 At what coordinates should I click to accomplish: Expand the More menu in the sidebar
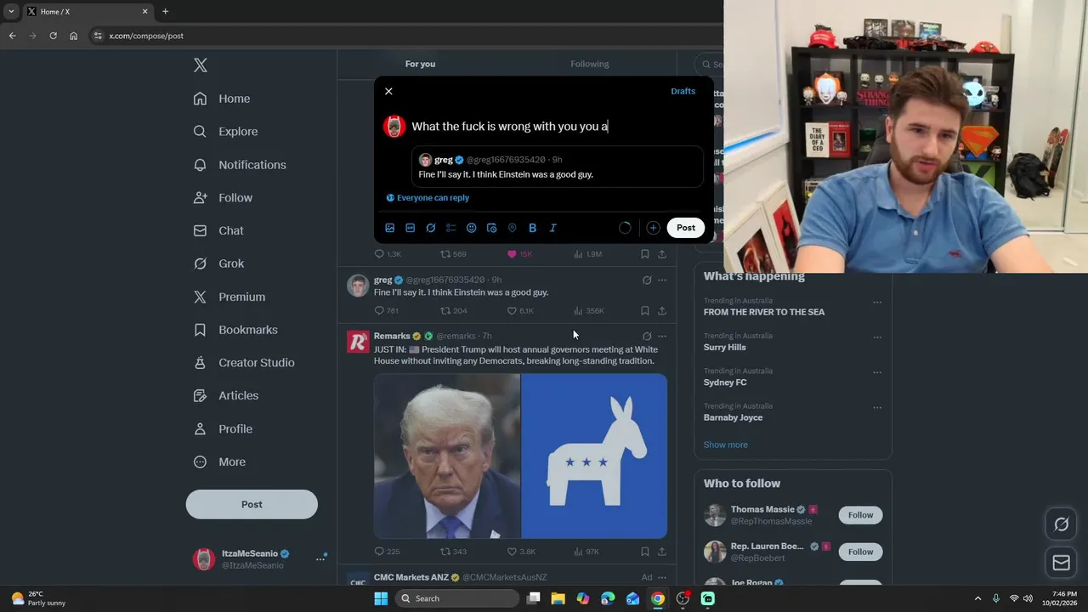219,462
